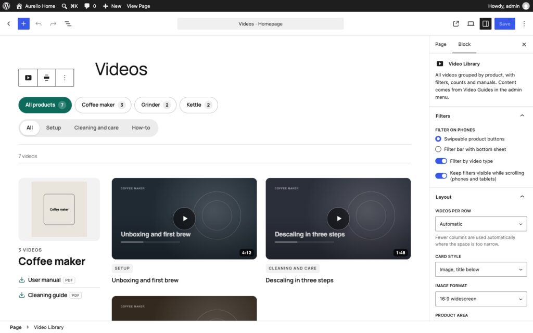Image resolution: width=533 pixels, height=333 pixels.
Task: Open the Videos per row dropdown
Action: [481, 224]
